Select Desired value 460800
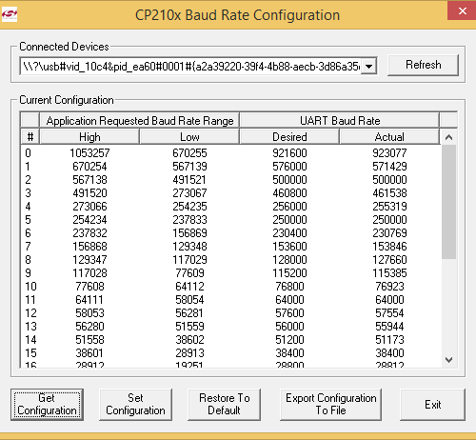Viewport: 476px width, 440px height. (x=289, y=193)
